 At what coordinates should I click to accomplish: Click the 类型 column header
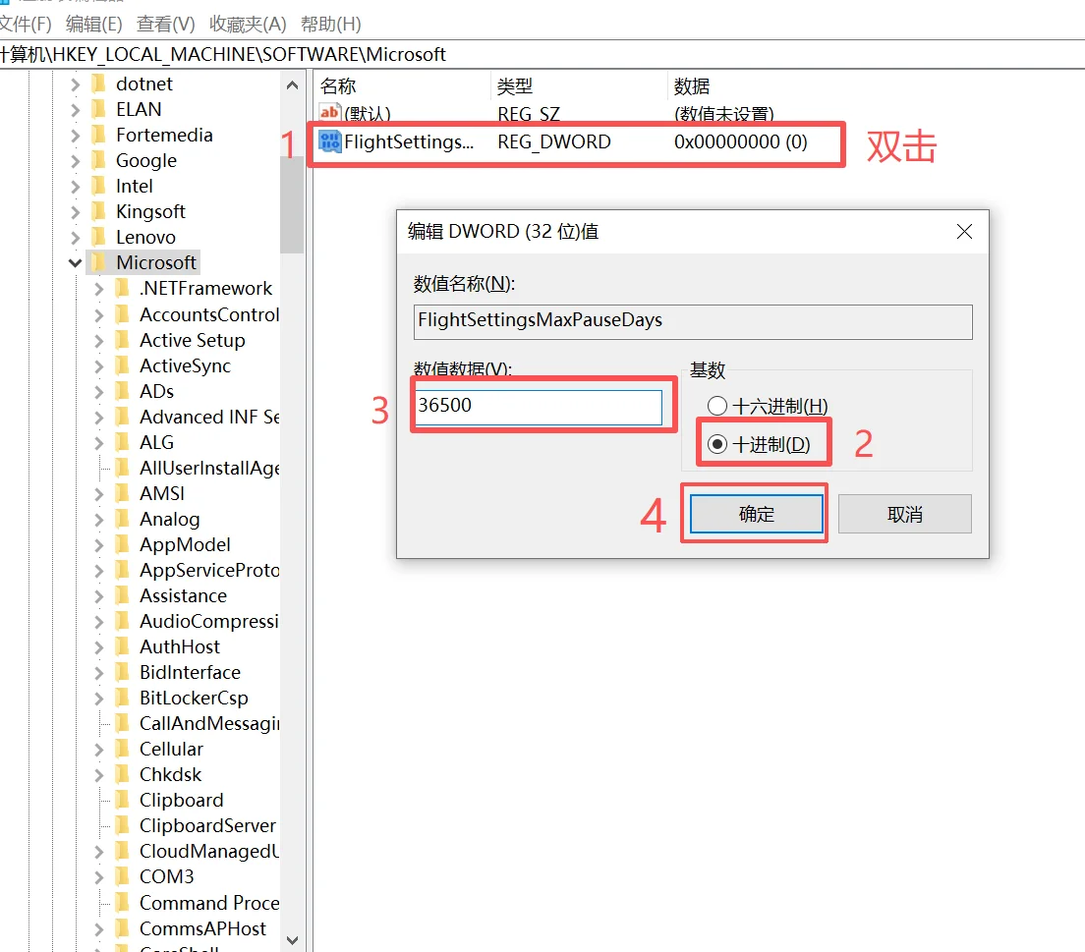[580, 85]
